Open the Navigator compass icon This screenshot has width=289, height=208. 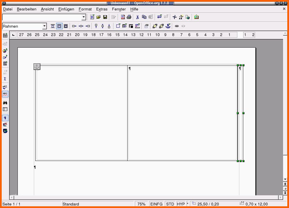[x=174, y=17]
